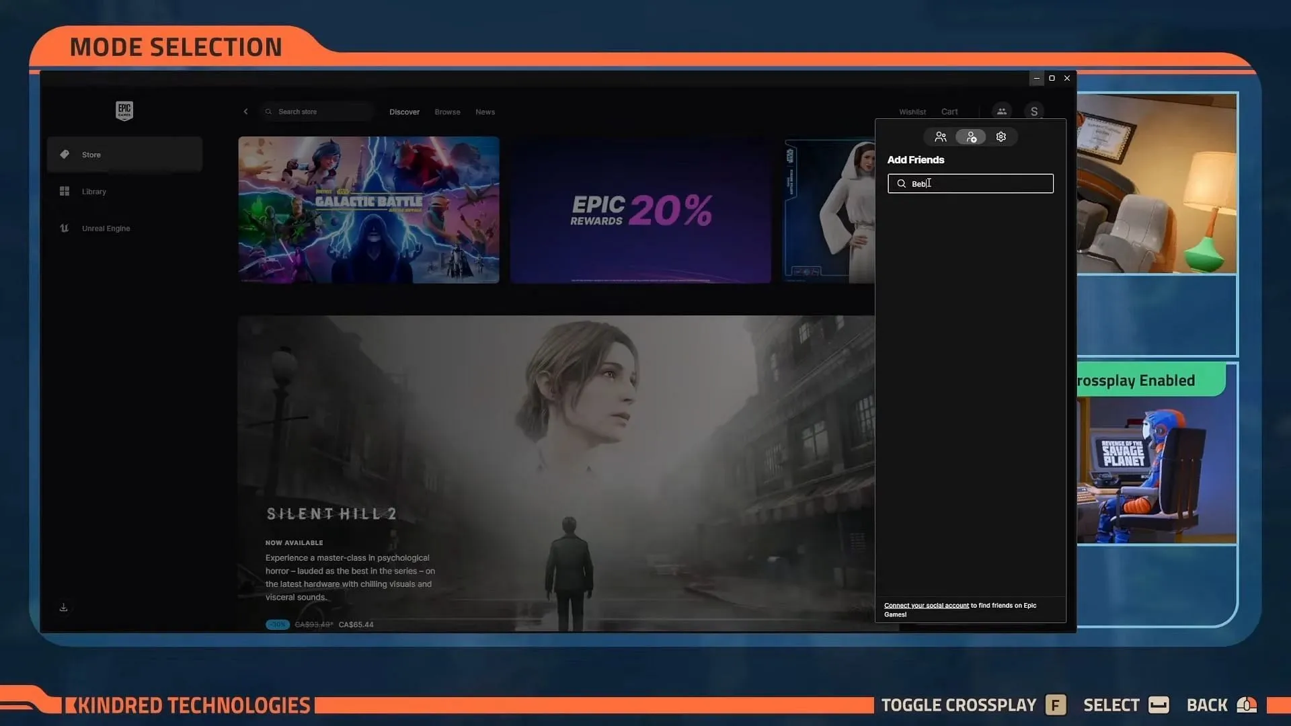Open the Silent Hill 2 feature
1291x726 pixels.
[556, 473]
